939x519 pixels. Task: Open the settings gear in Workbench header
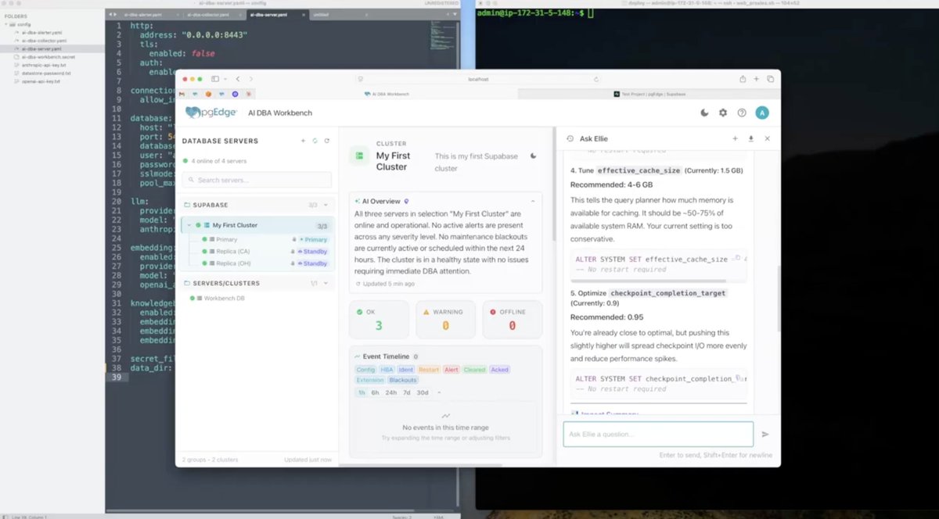(723, 113)
